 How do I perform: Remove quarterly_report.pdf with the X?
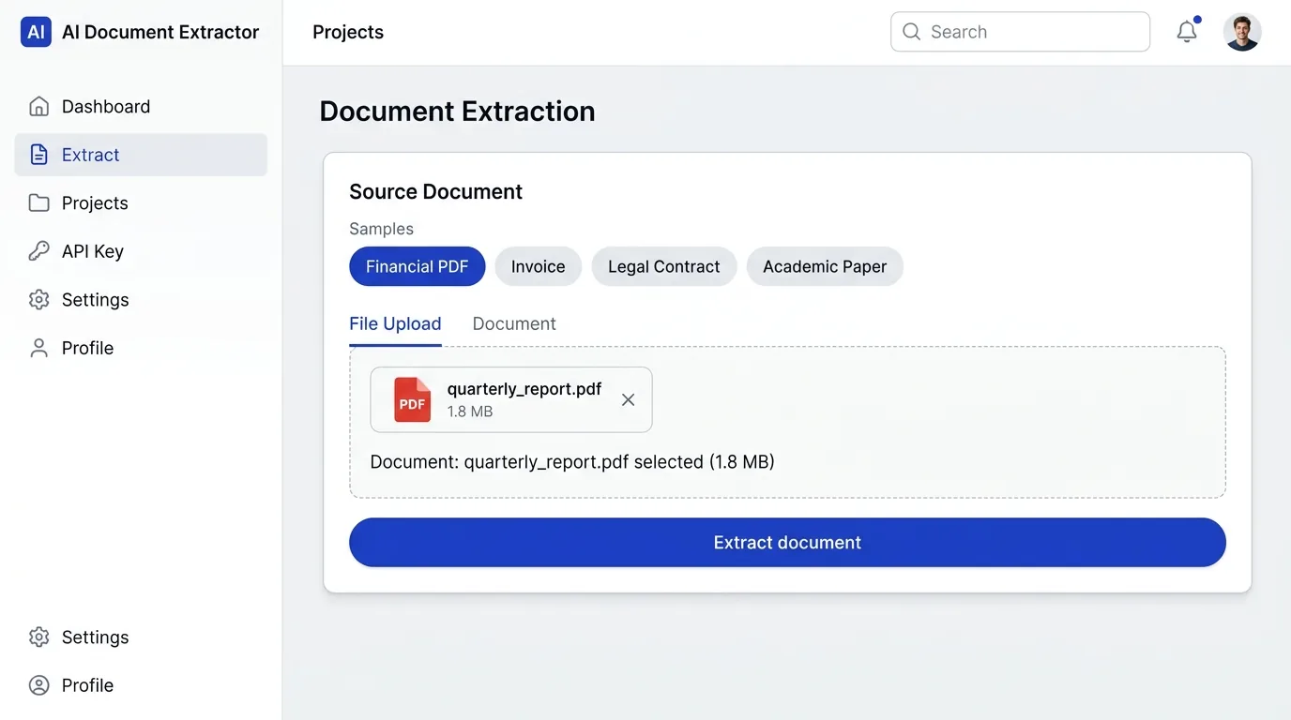pos(629,399)
